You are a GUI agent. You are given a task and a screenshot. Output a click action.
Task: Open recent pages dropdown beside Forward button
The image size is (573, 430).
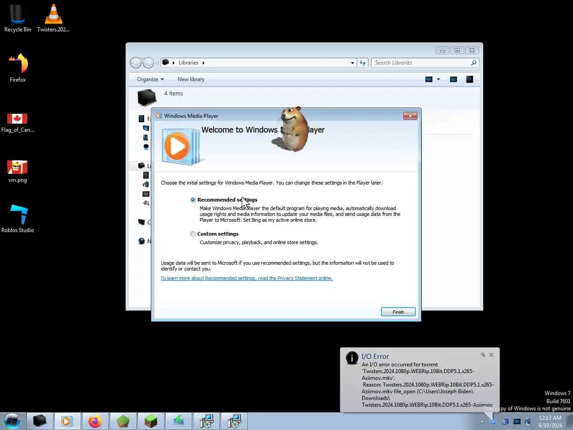157,63
